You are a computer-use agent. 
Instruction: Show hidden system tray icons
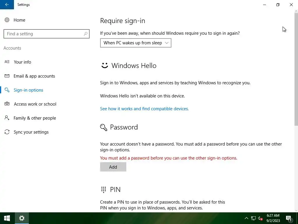pos(246,218)
